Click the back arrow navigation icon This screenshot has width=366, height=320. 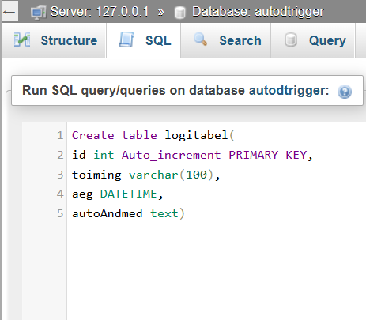tap(9, 12)
